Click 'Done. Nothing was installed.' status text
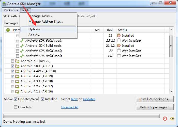Image resolution: width=178 pixels, height=127 pixels. click(24, 122)
